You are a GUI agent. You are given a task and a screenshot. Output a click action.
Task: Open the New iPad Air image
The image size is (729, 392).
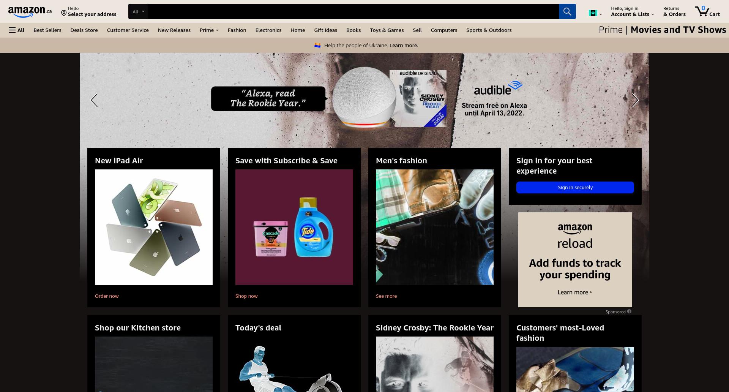point(154,227)
